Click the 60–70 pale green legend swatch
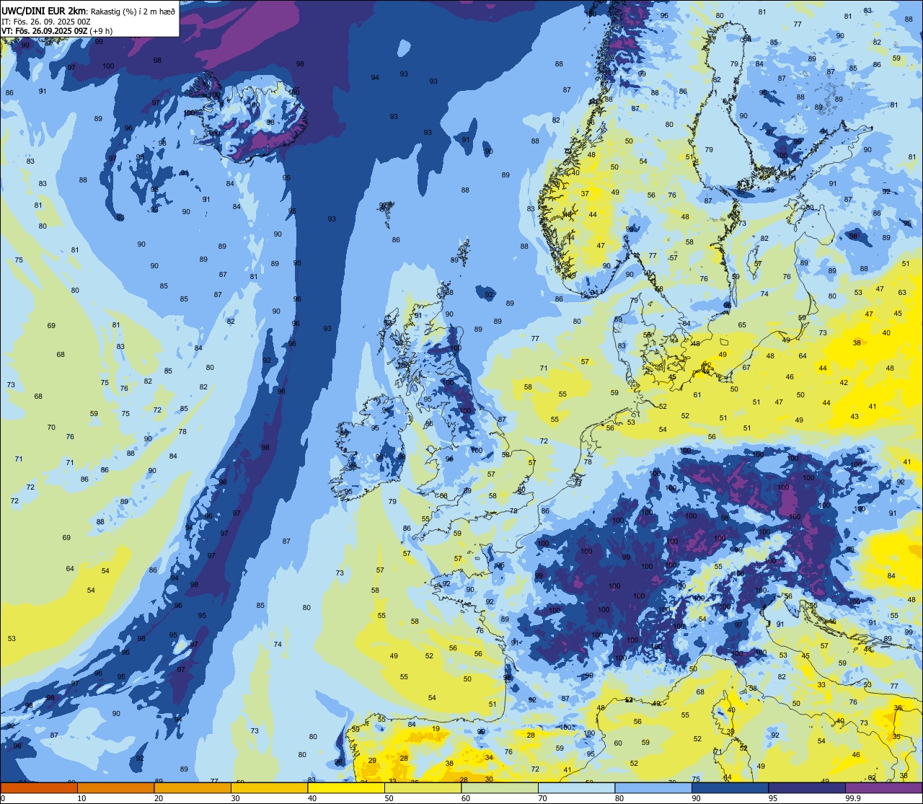The width and height of the screenshot is (923, 804). click(x=500, y=788)
